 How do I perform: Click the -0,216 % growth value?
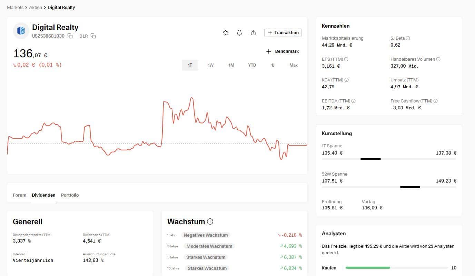coord(289,235)
